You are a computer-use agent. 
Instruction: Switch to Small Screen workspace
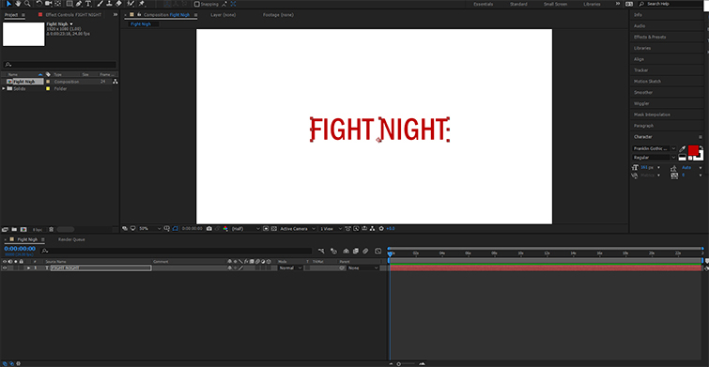(x=555, y=4)
